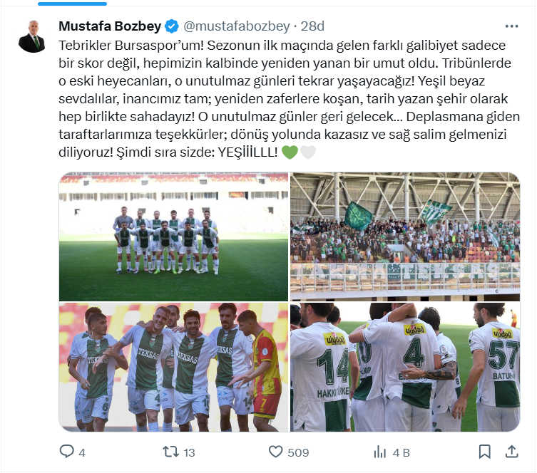Open the three-dot more options menu
537x473 pixels.
coord(511,26)
